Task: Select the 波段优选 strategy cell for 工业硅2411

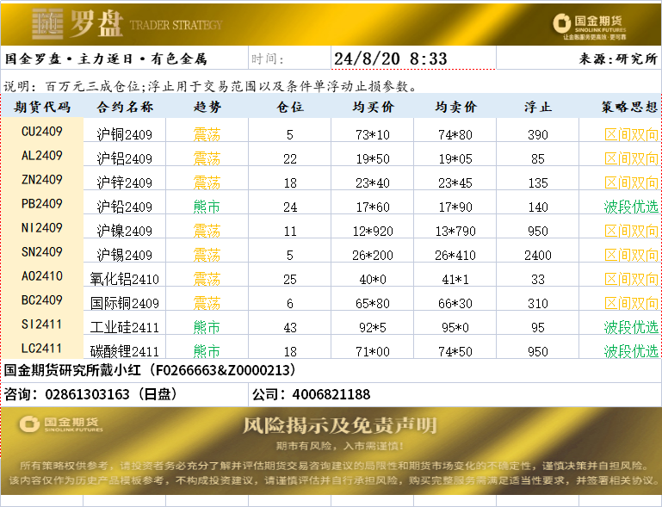Action: (x=620, y=323)
